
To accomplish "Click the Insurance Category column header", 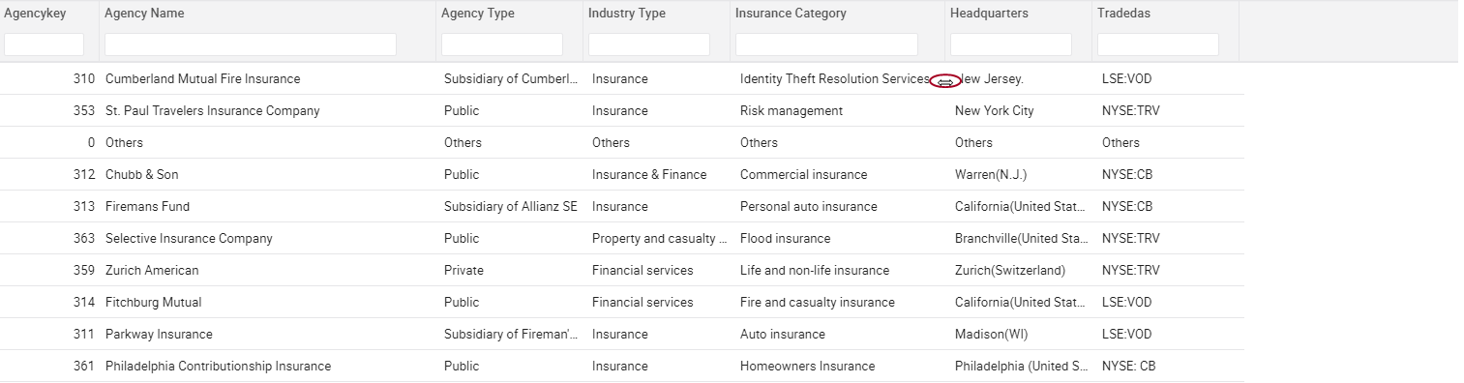I will click(x=791, y=14).
